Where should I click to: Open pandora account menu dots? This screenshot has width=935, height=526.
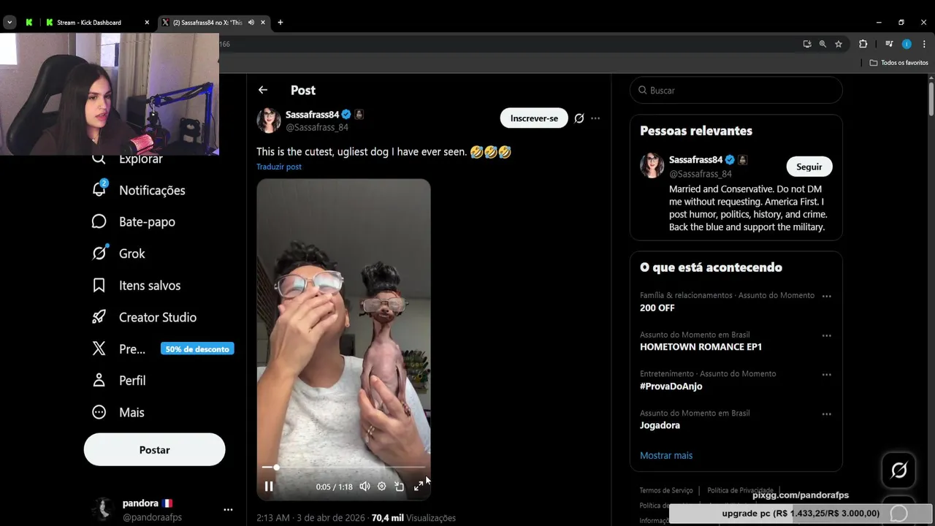point(228,510)
